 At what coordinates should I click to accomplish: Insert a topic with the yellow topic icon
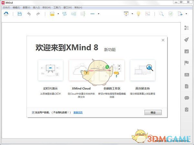(52, 14)
